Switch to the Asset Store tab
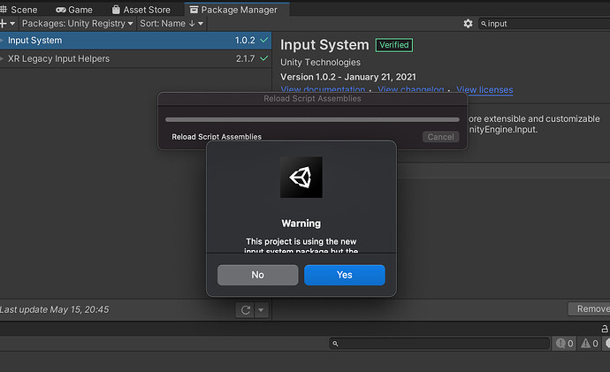 141,10
